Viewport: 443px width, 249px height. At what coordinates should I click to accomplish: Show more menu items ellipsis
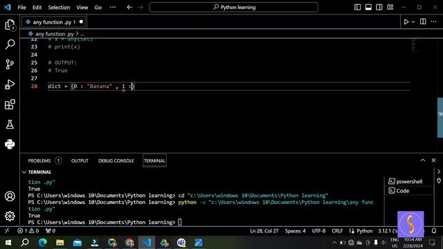(x=113, y=8)
